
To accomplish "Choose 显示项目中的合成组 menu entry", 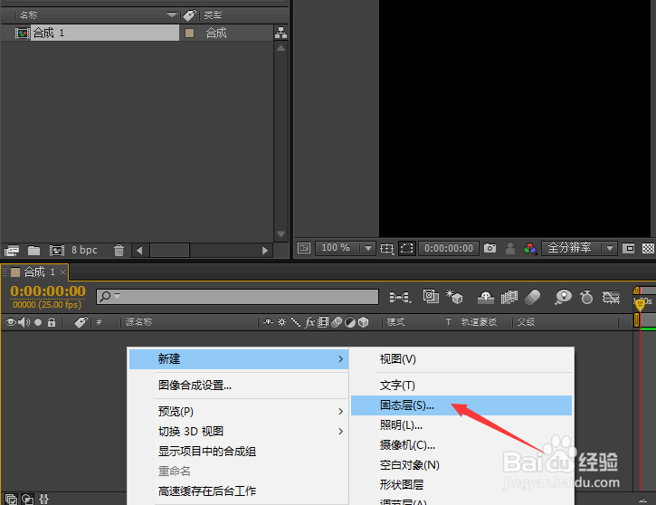I will [x=239, y=452].
